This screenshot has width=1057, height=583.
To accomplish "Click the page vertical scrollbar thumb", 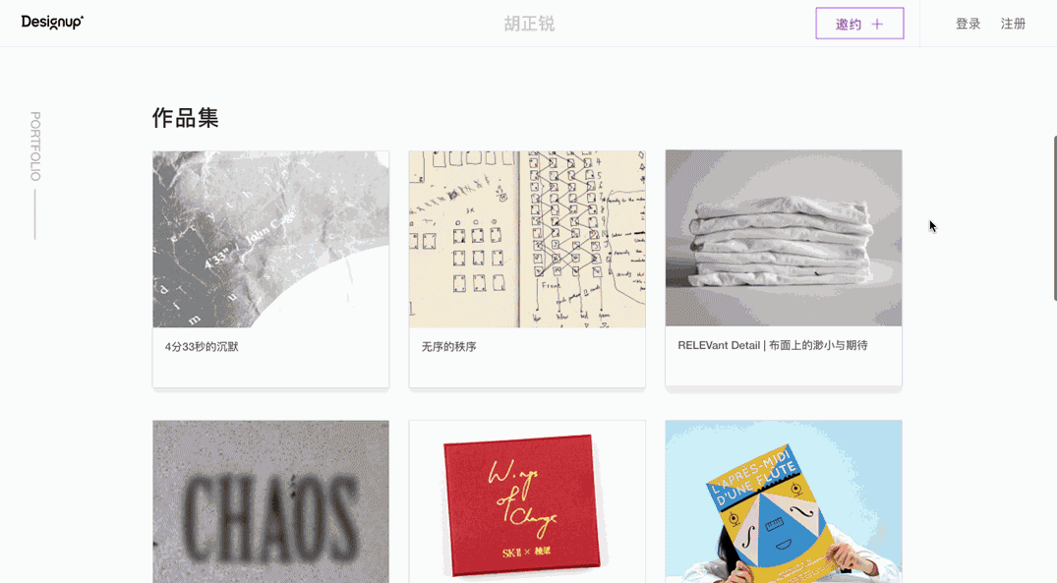I will pyautogui.click(x=1054, y=217).
